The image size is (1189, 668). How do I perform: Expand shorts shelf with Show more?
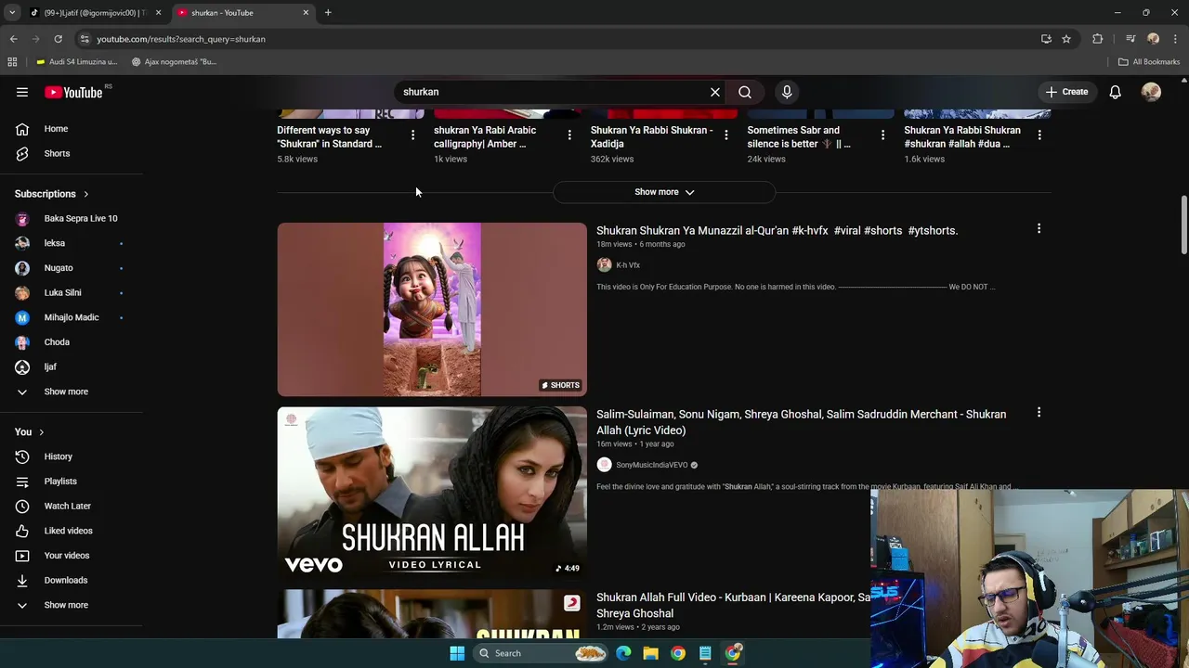coord(664,192)
